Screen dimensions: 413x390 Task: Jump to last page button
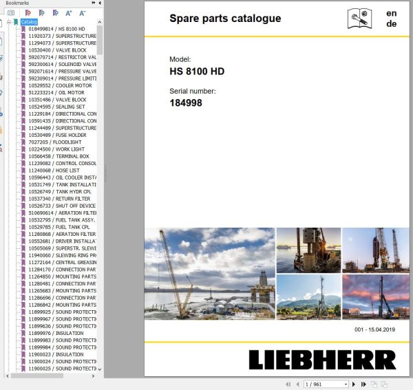tap(363, 384)
